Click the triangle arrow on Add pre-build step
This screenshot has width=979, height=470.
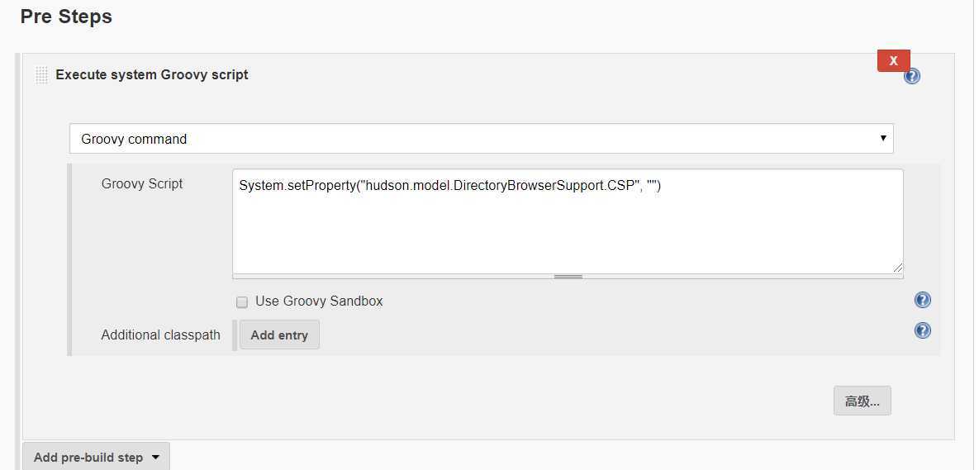[x=155, y=458]
